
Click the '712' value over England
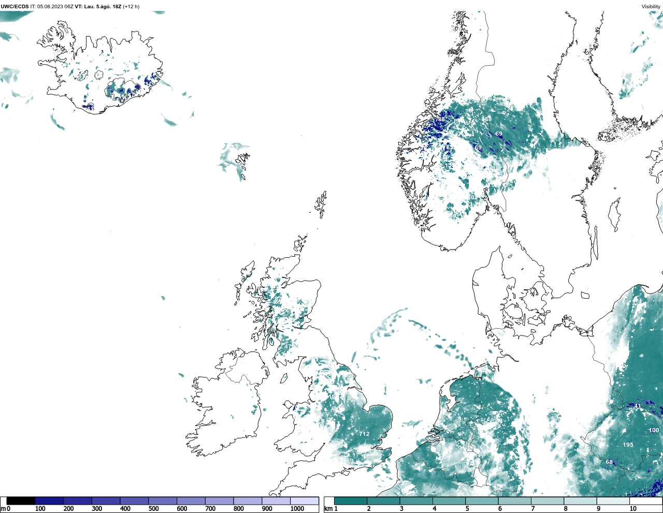364,434
